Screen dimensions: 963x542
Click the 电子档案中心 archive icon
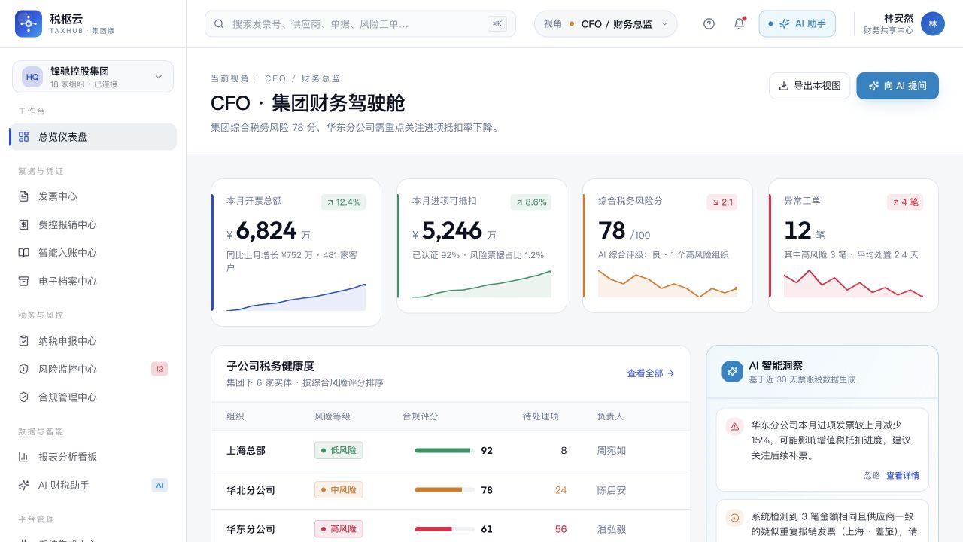(23, 281)
